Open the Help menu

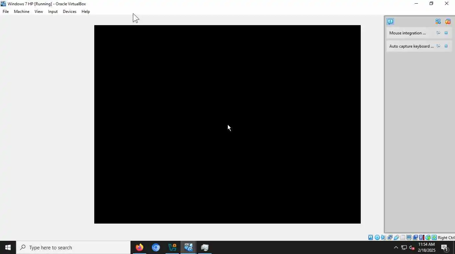click(86, 12)
